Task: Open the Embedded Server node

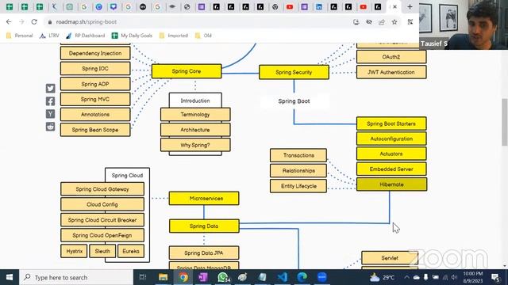Action: click(391, 169)
